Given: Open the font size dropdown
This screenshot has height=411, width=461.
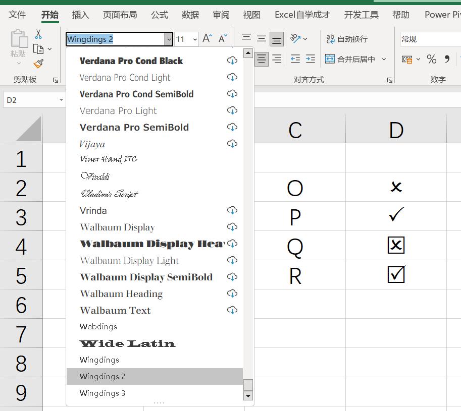Looking at the screenshot, I should click(195, 39).
